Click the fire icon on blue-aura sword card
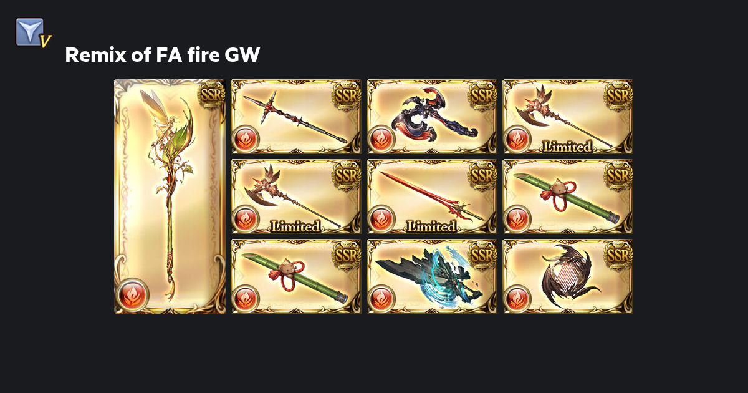This screenshot has height=393, width=748. click(381, 299)
